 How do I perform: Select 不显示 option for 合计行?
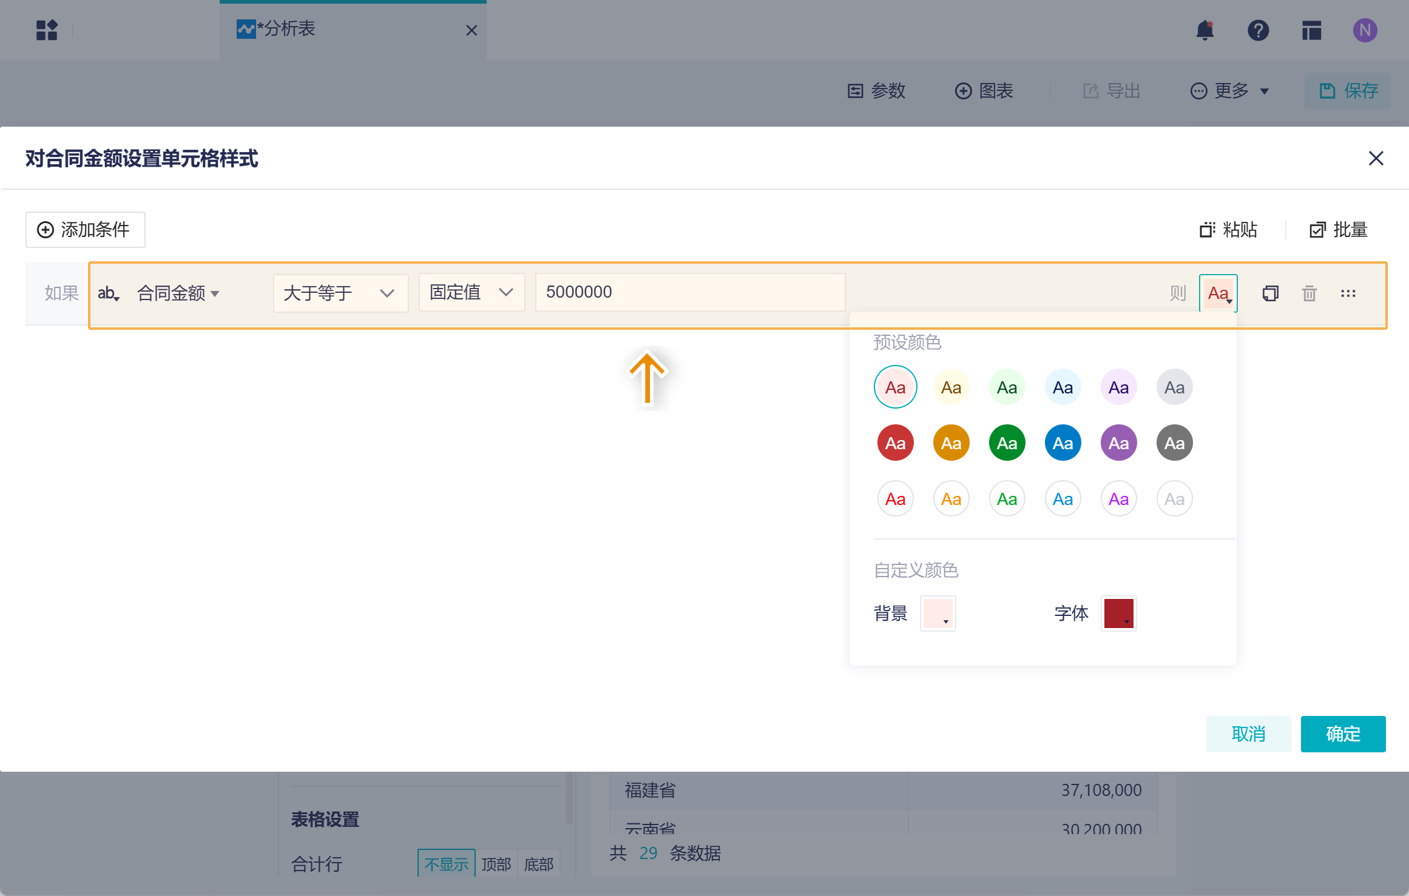pyautogui.click(x=446, y=863)
